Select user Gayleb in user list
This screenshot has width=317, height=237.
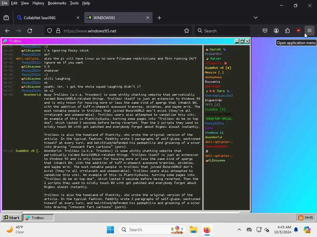coord(215,49)
